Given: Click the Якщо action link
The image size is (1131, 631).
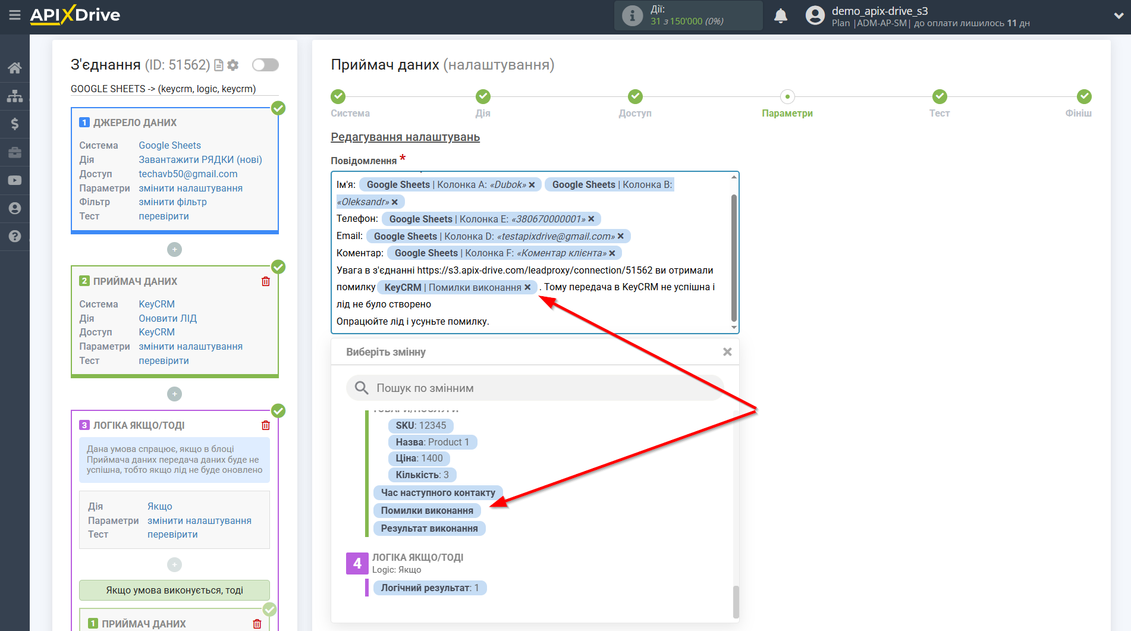Looking at the screenshot, I should [160, 506].
